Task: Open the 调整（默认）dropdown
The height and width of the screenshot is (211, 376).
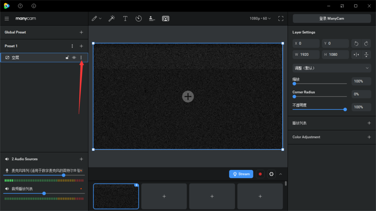Action: tap(332, 68)
